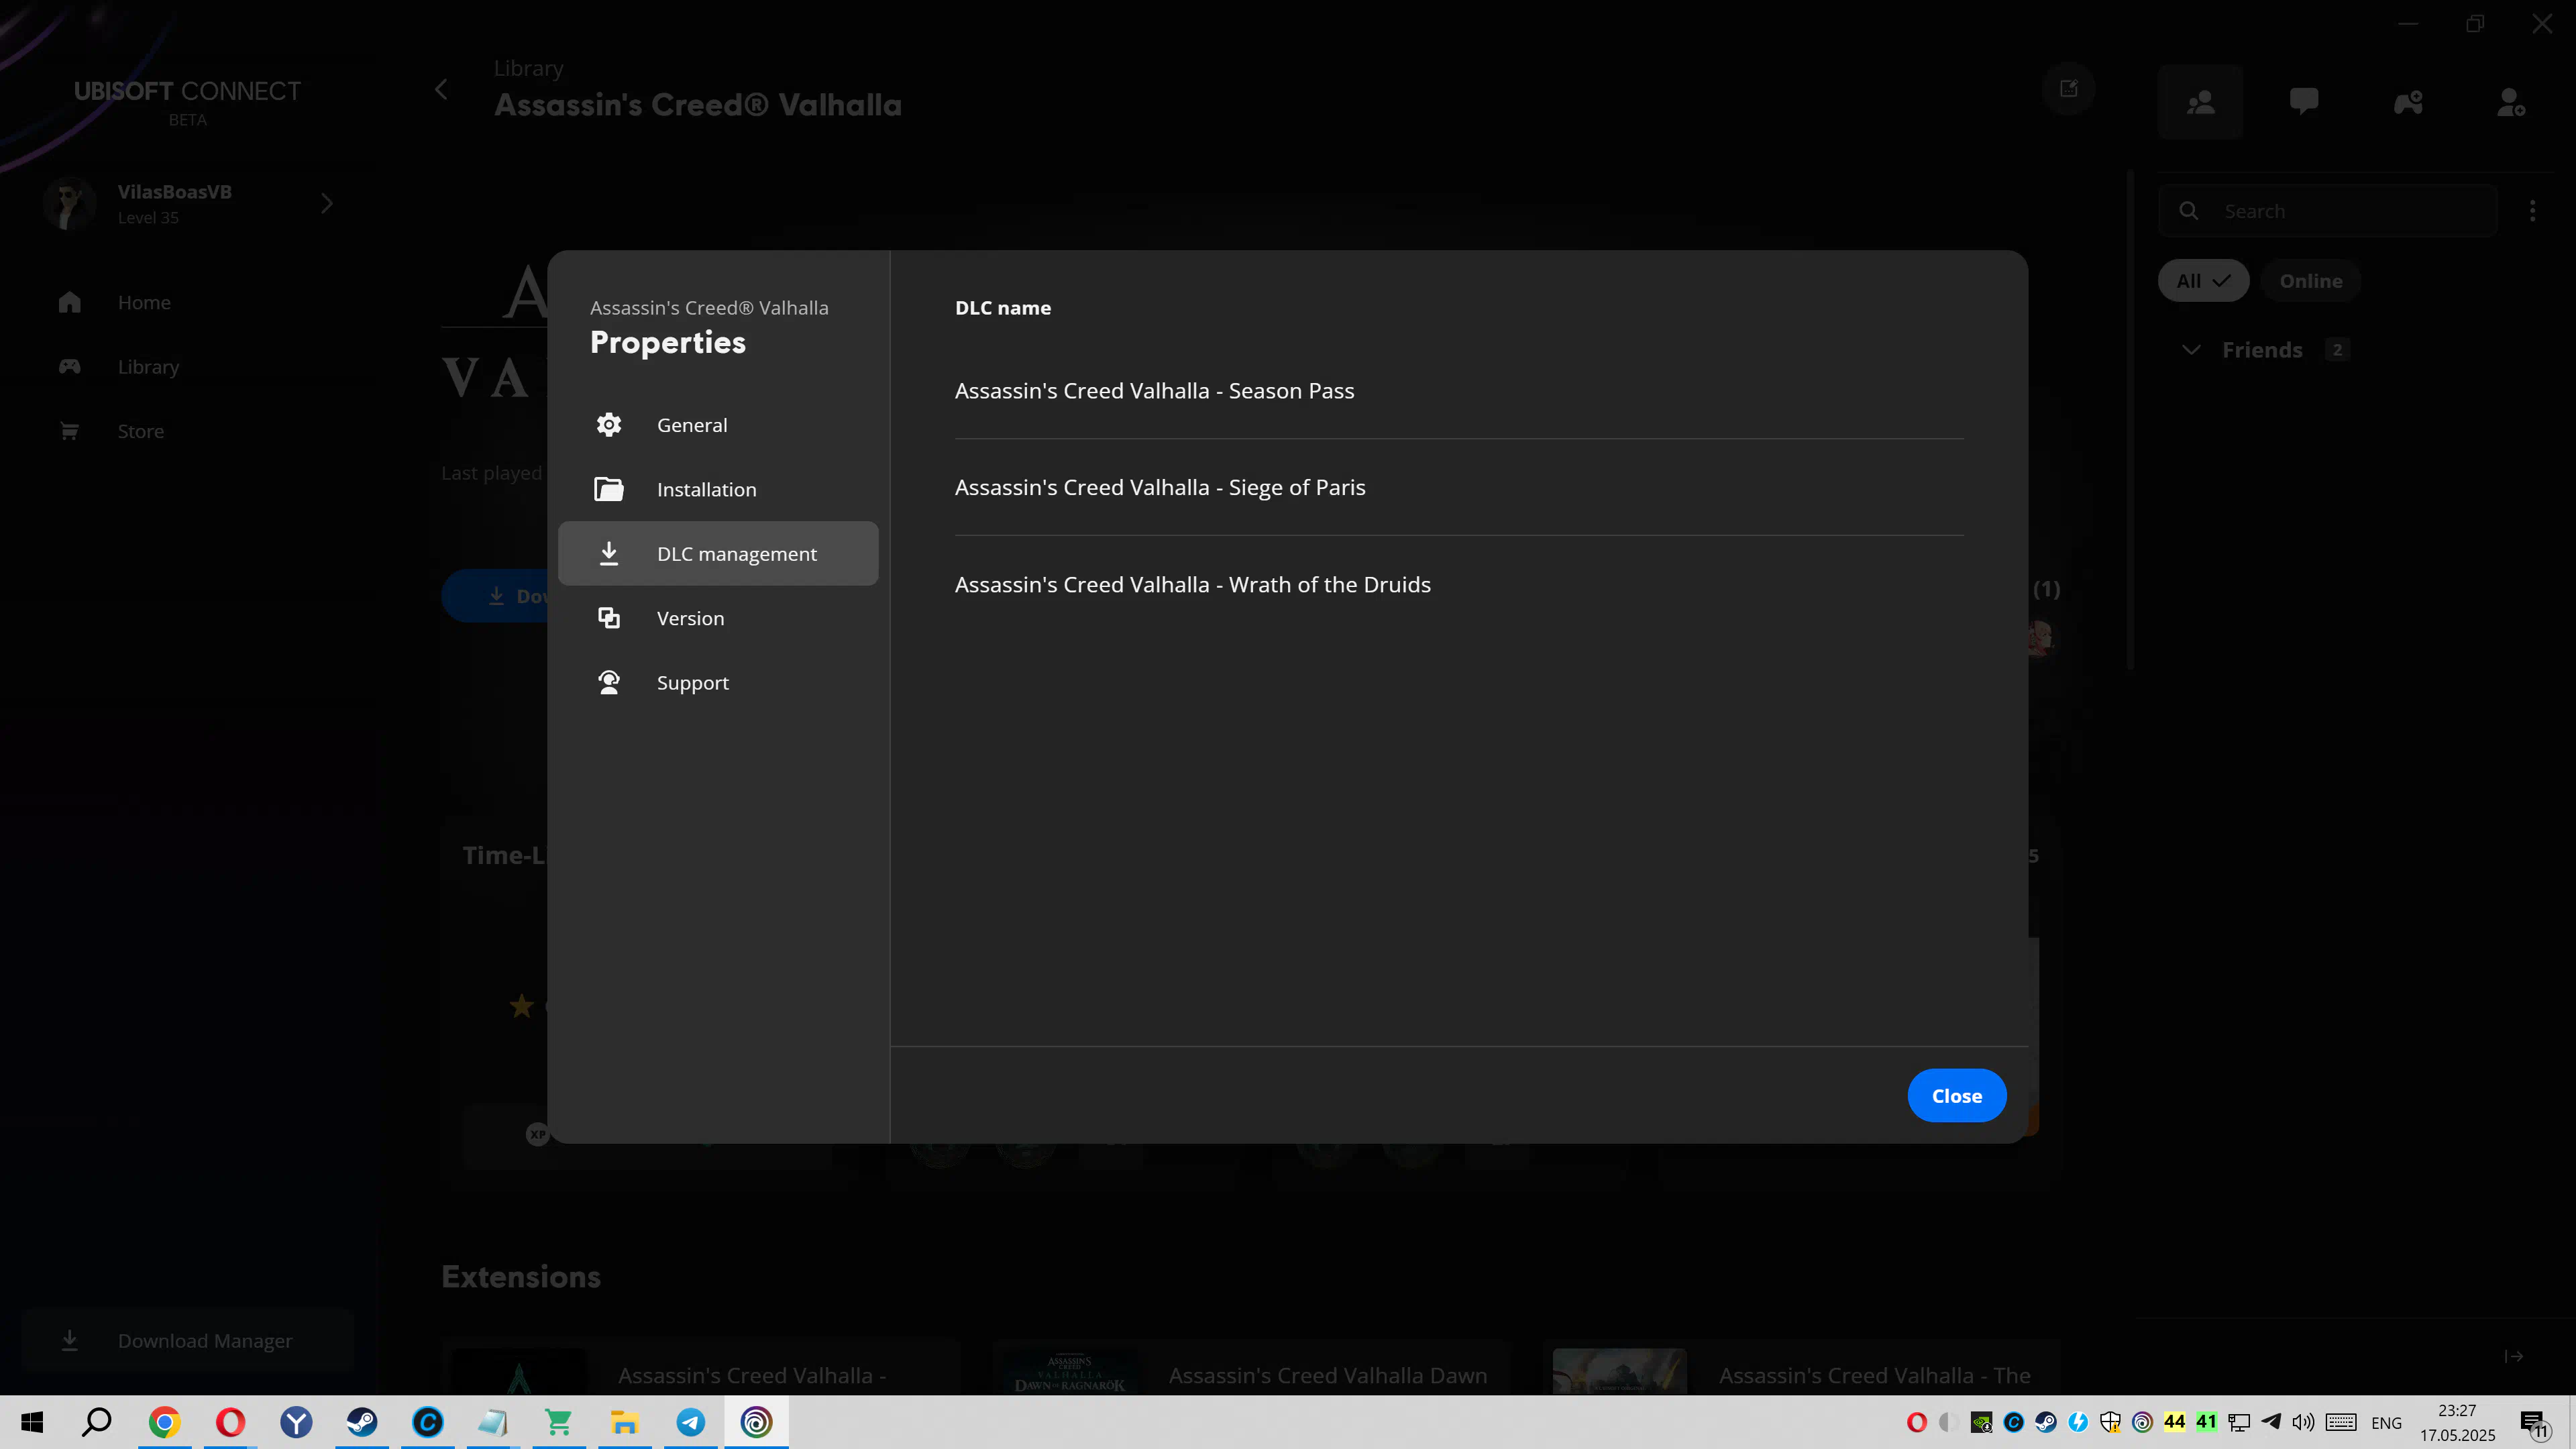
Task: Open File Explorer from taskbar
Action: coord(625,1422)
